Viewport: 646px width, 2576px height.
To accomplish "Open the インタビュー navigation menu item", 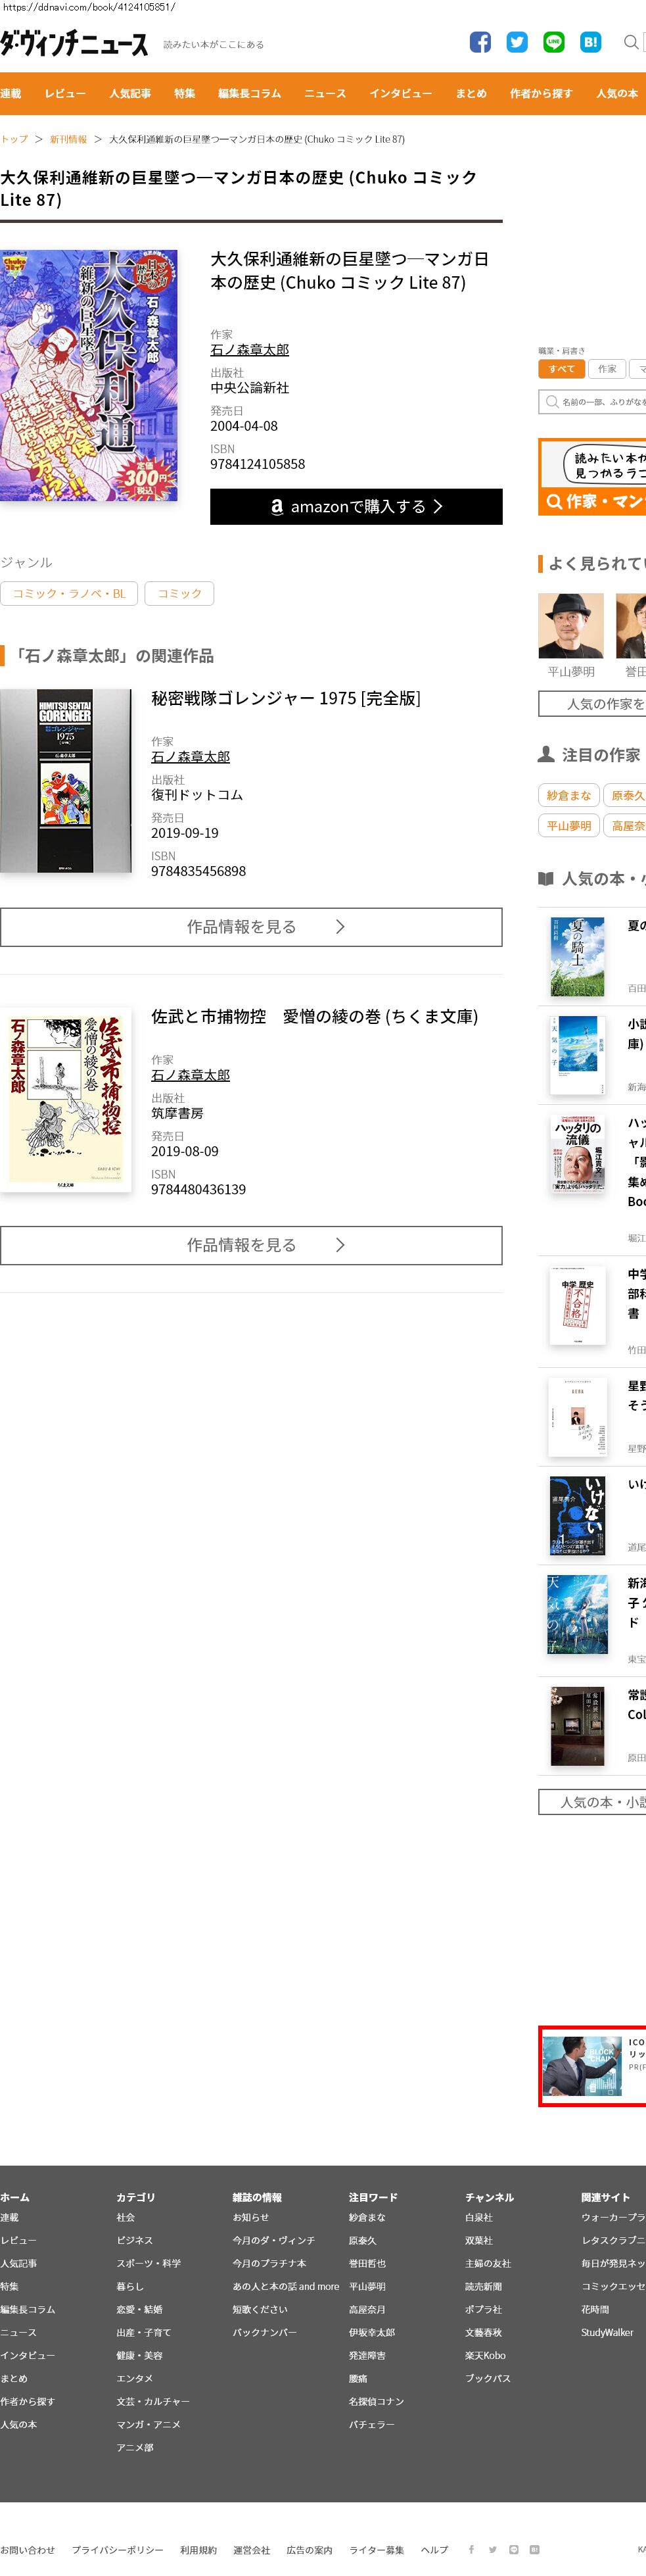I will point(401,93).
